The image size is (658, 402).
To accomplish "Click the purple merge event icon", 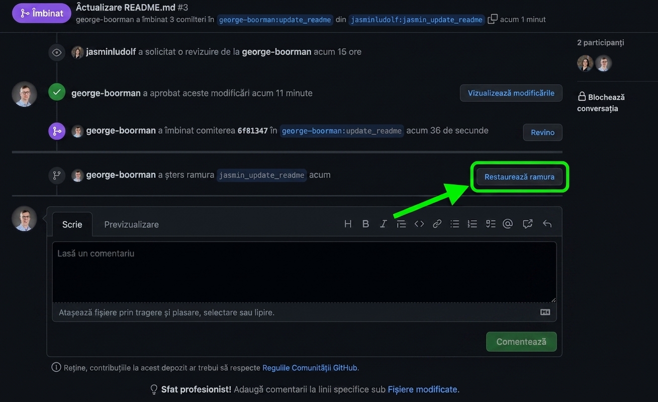I will coord(57,131).
